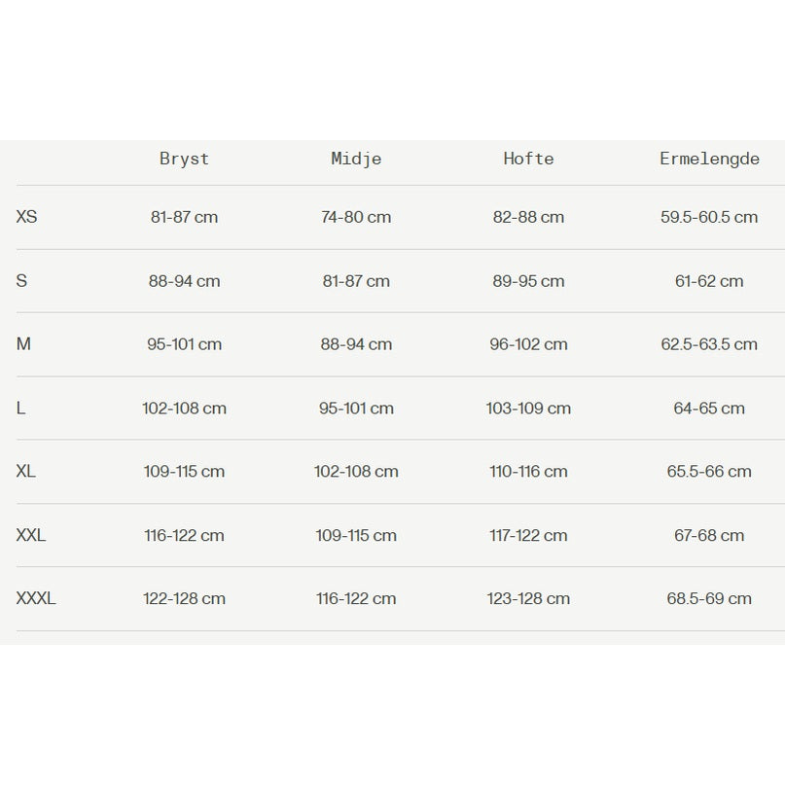
Task: Select the XXL size row label
Action: [31, 535]
